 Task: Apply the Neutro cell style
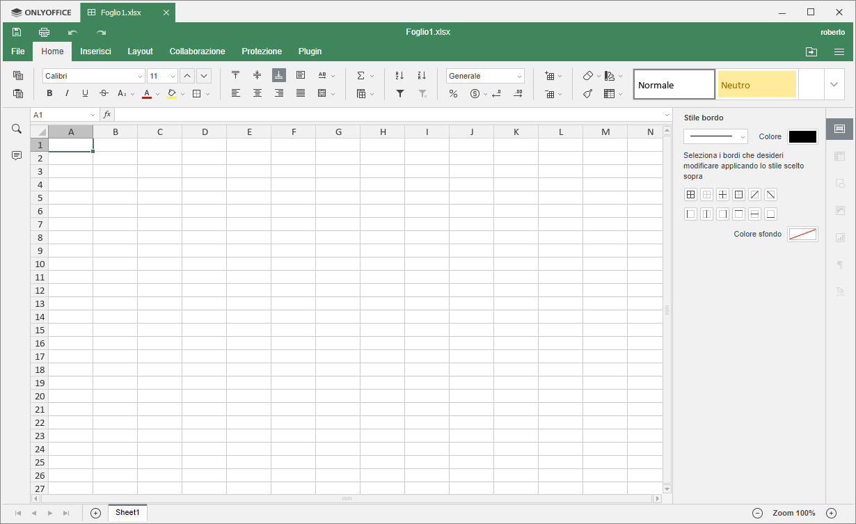point(756,85)
